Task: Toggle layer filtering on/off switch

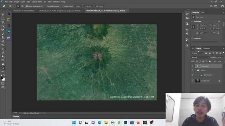Action: coord(224,53)
